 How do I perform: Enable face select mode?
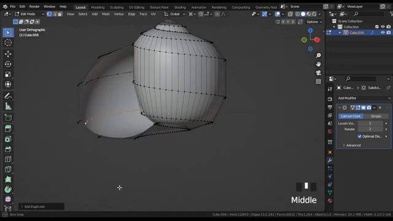[60, 14]
